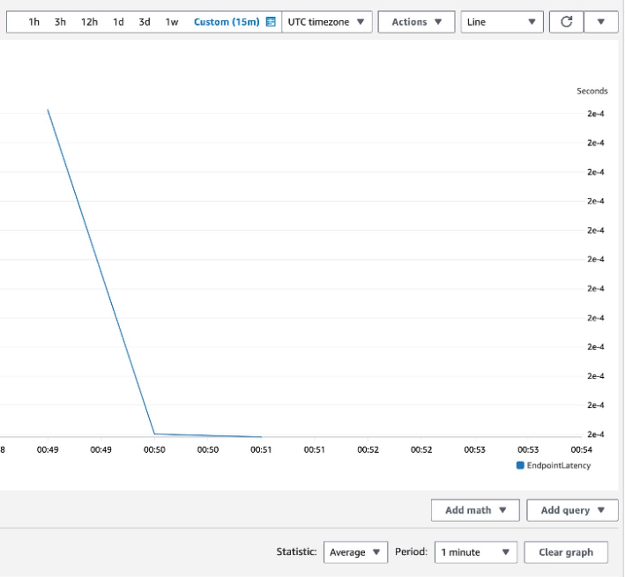Open the Add query dropdown

point(572,510)
